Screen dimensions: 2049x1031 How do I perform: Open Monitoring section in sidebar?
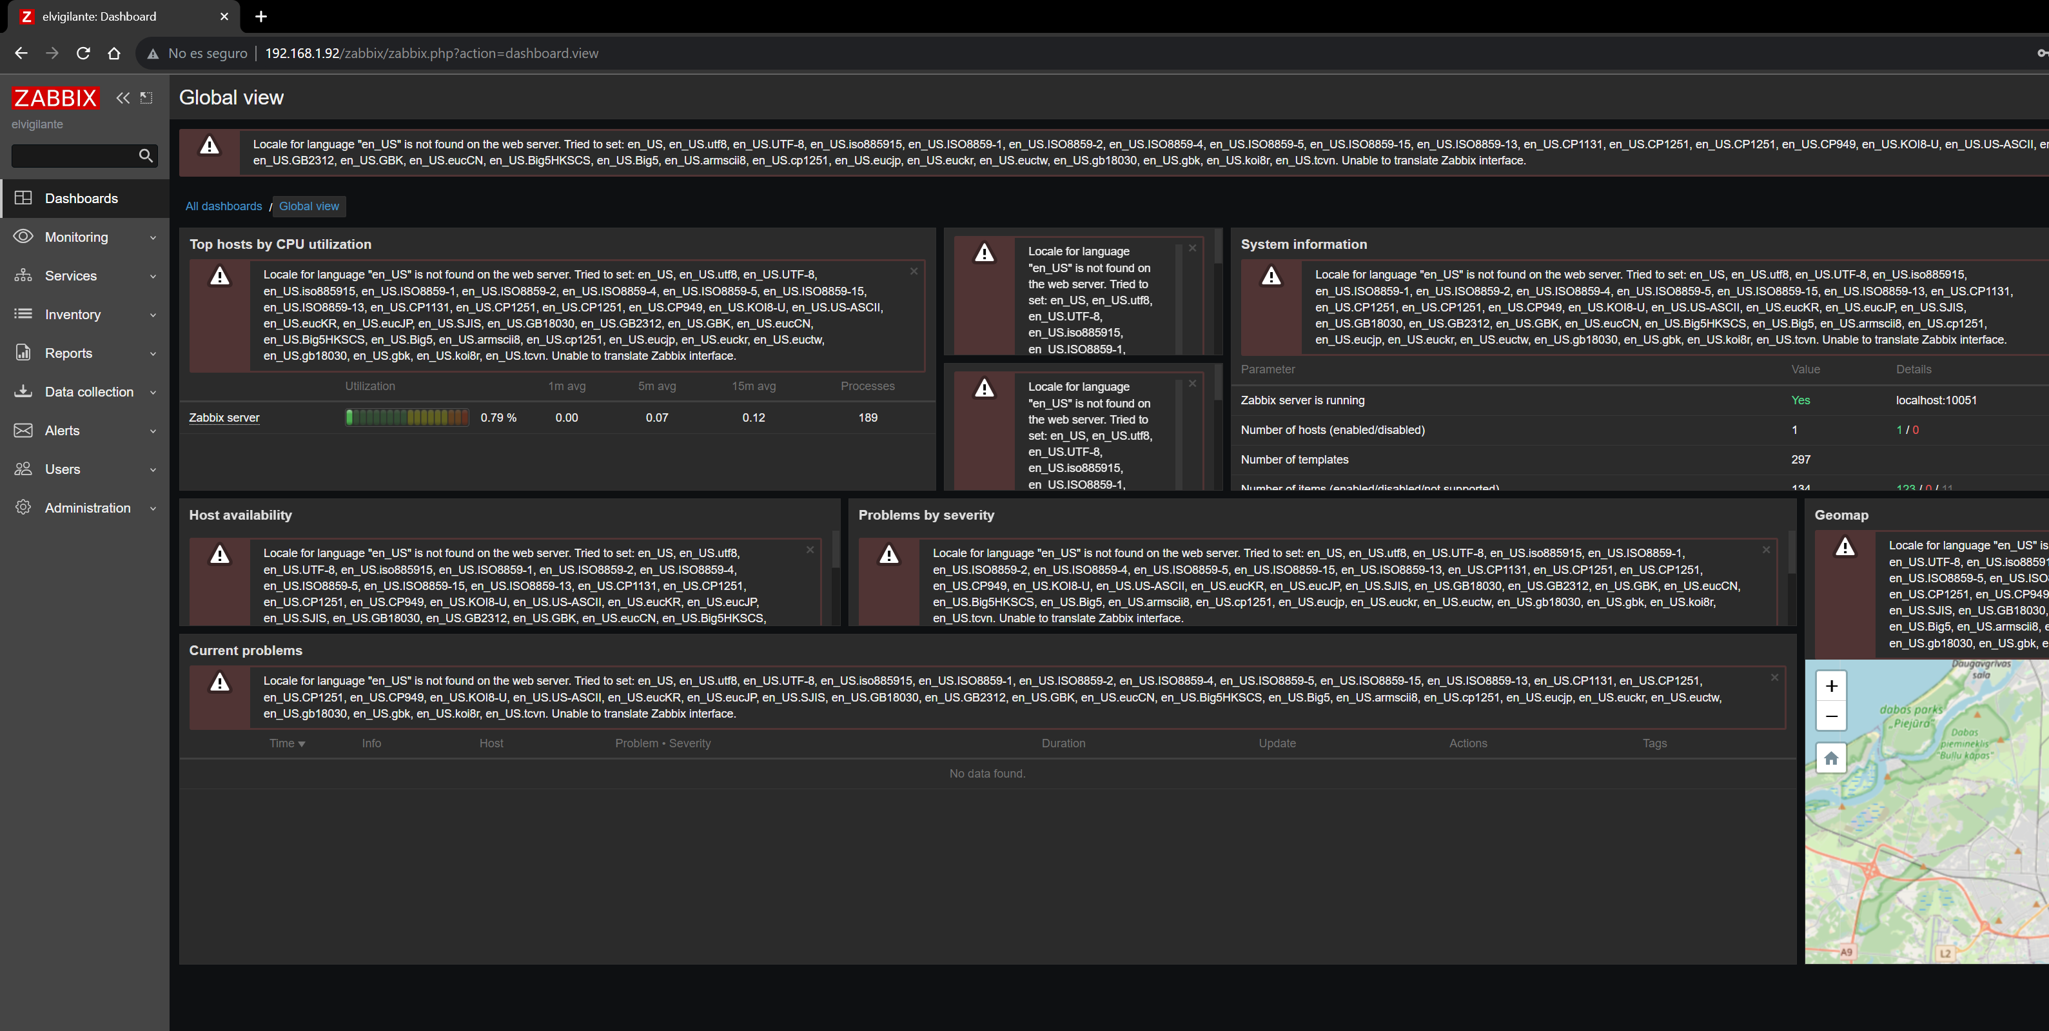point(84,237)
